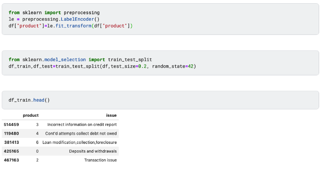Click the df_train.head() code cell
Viewport: 321px width, 171px height.
[160, 100]
